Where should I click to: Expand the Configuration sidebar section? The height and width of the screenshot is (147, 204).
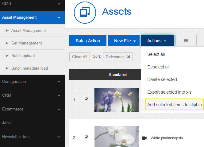(32, 82)
